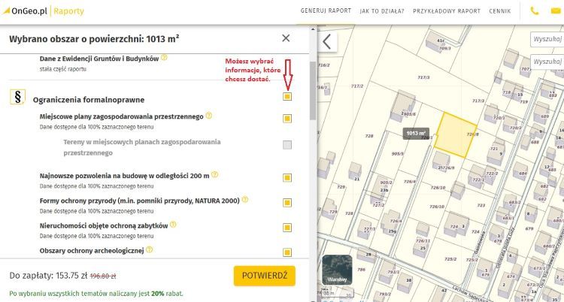Switch map layers via Warstwy thumbnail
564x302 pixels.
(337, 270)
